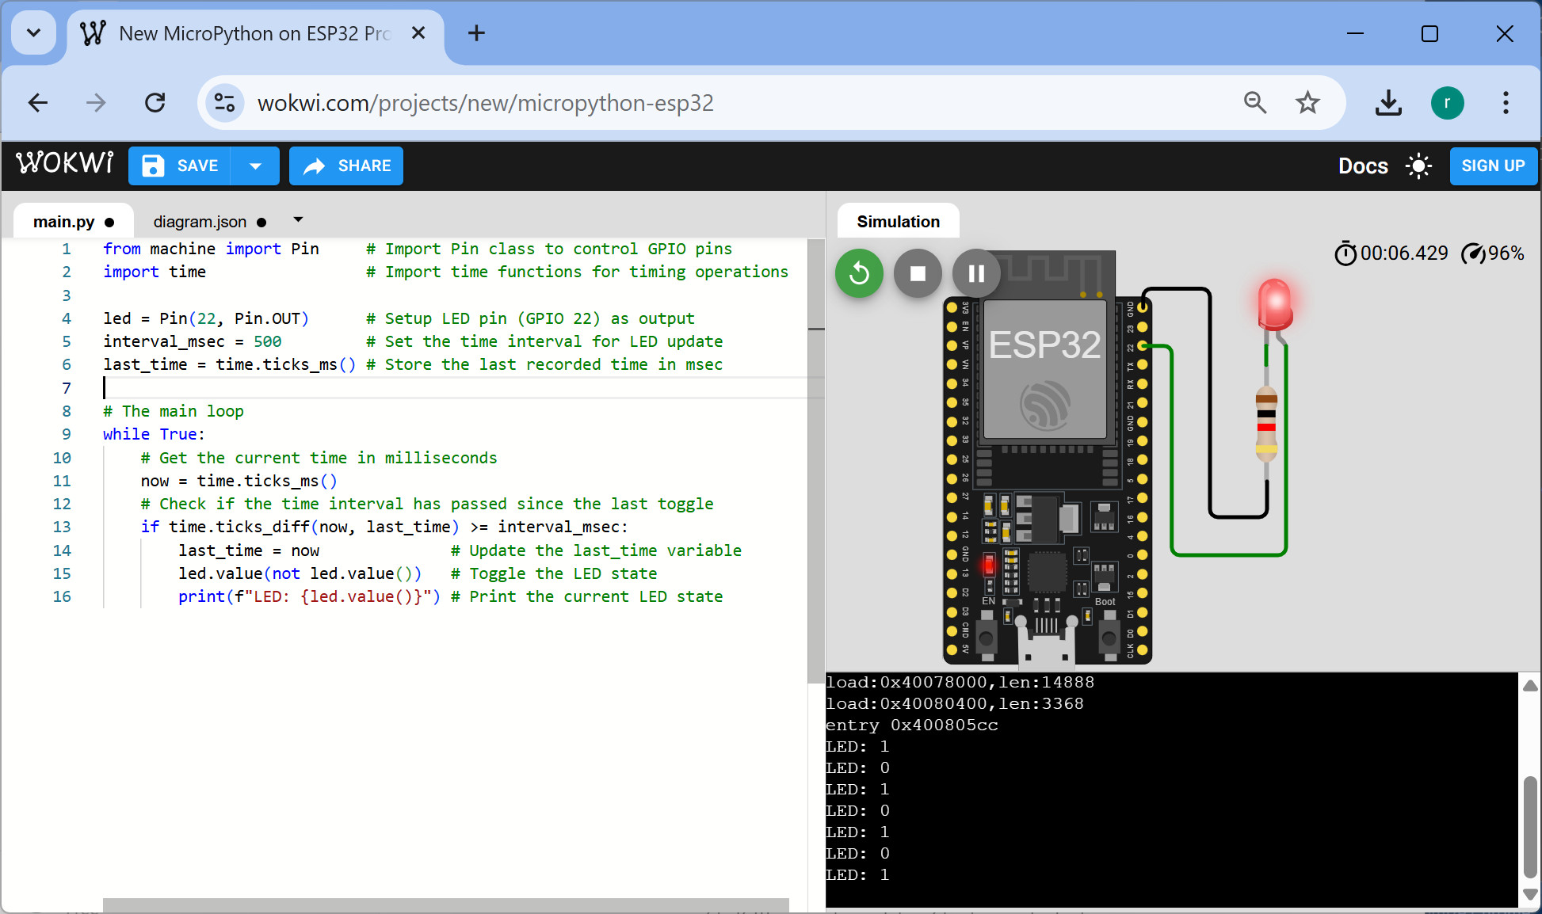
Task: Click the ESP32 chip on the board
Action: 1044,369
